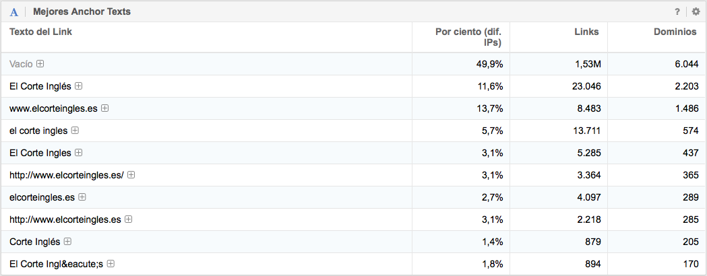Expand the 'Corte Inglés' row

coord(67,242)
